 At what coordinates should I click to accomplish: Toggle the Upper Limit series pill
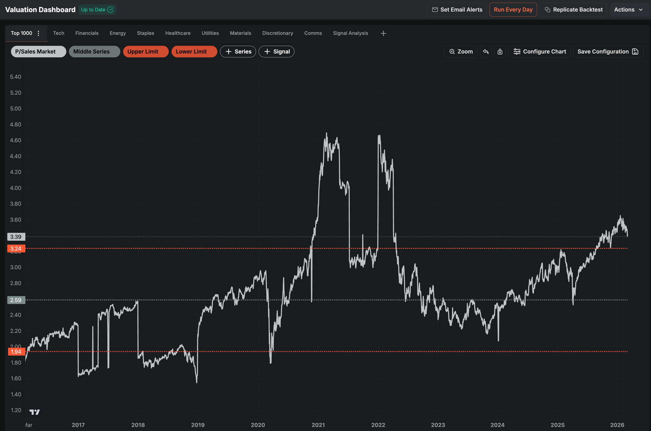coord(146,52)
